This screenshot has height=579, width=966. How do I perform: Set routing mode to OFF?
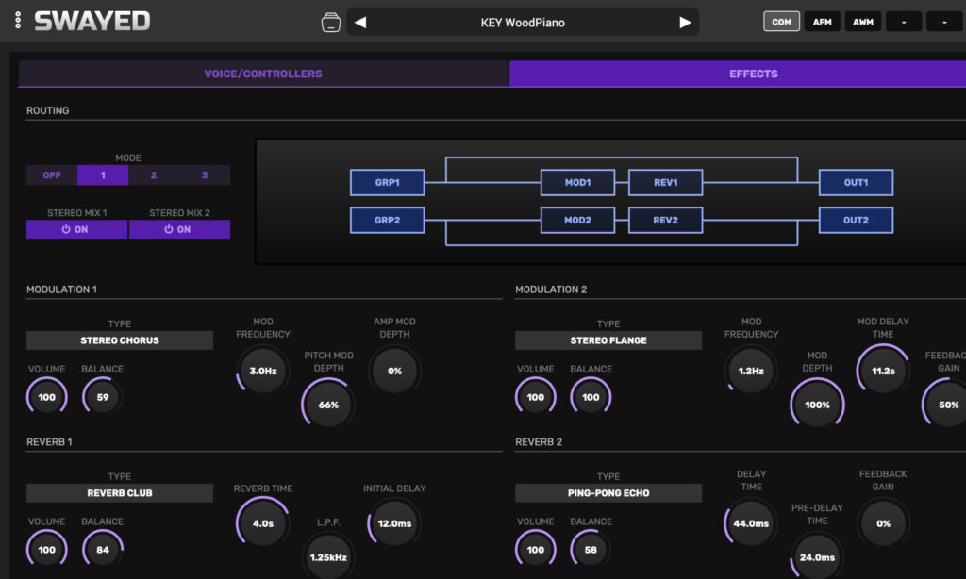pos(51,175)
